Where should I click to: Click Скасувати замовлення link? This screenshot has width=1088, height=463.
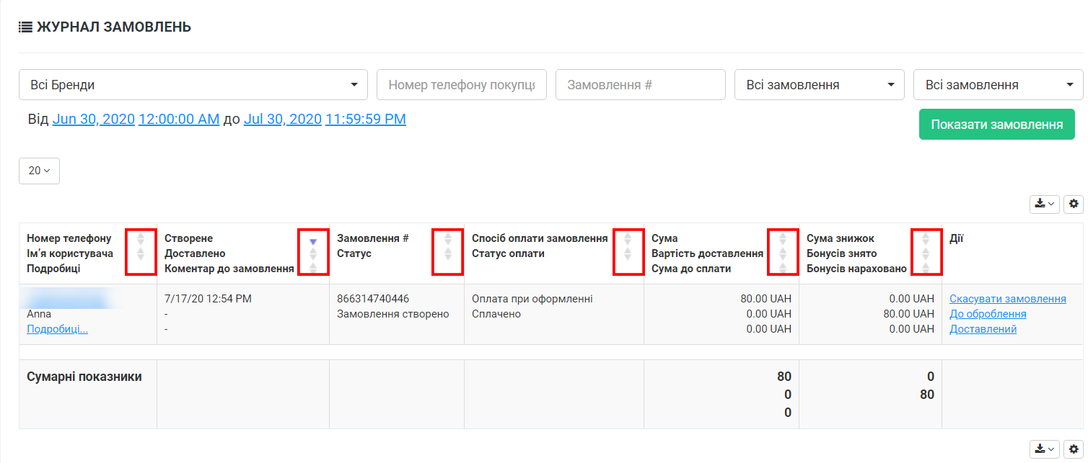1007,299
